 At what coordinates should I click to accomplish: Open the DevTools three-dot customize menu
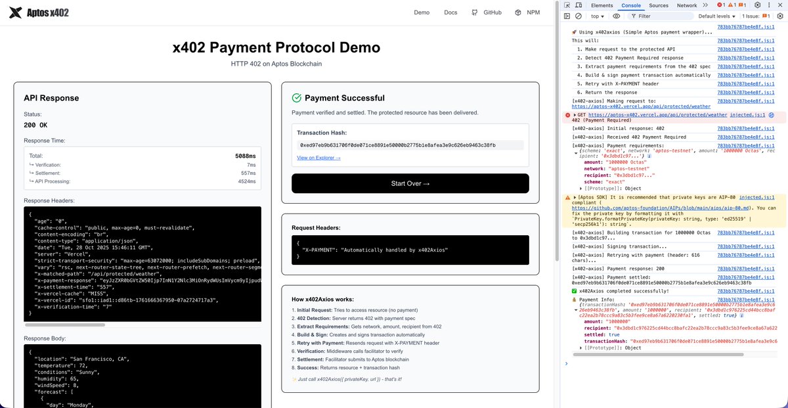pyautogui.click(x=768, y=5)
